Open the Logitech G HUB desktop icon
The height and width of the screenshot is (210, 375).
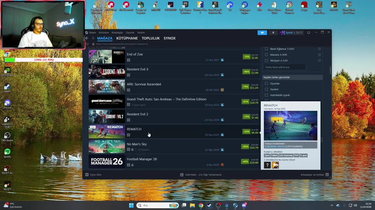point(7,122)
